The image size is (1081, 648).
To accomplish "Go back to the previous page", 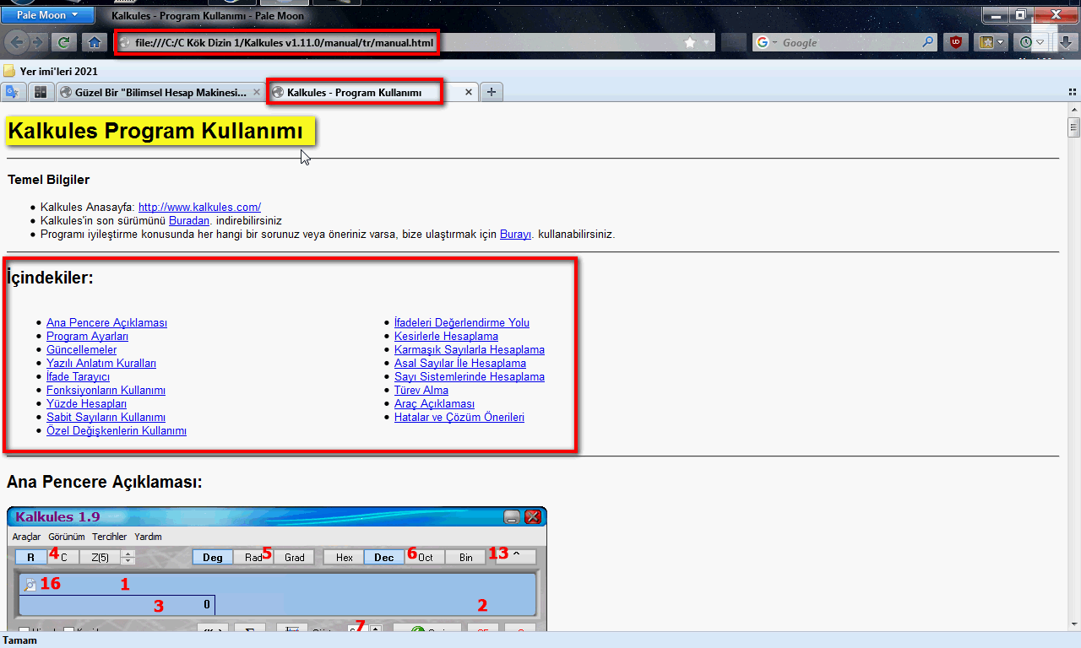I will pyautogui.click(x=19, y=42).
